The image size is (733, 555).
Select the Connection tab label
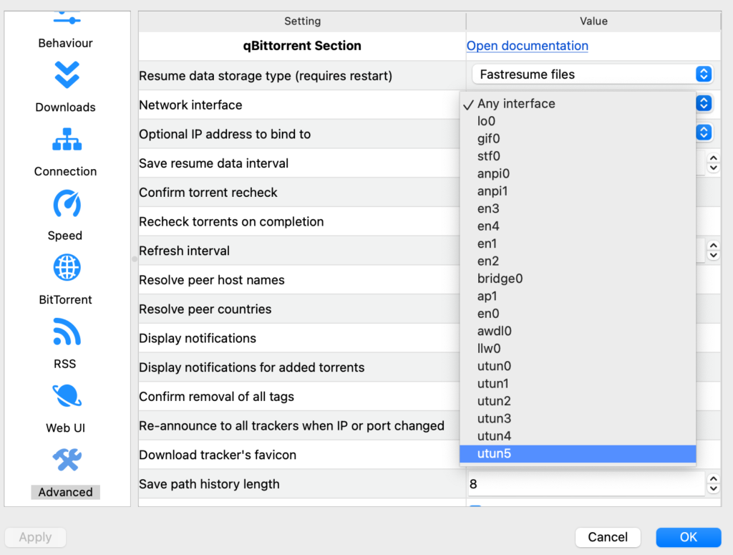[65, 171]
